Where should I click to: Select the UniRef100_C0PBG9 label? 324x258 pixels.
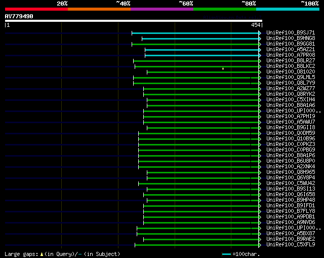click(291, 150)
